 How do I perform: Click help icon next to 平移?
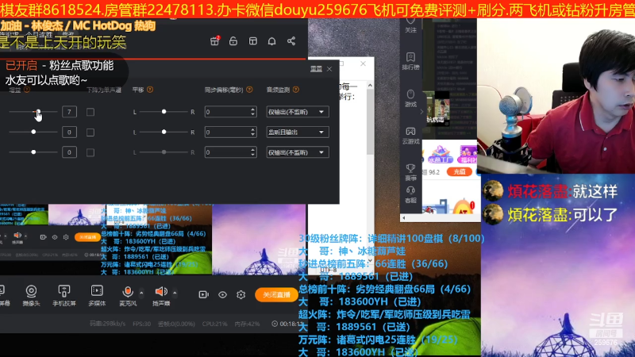click(x=150, y=90)
